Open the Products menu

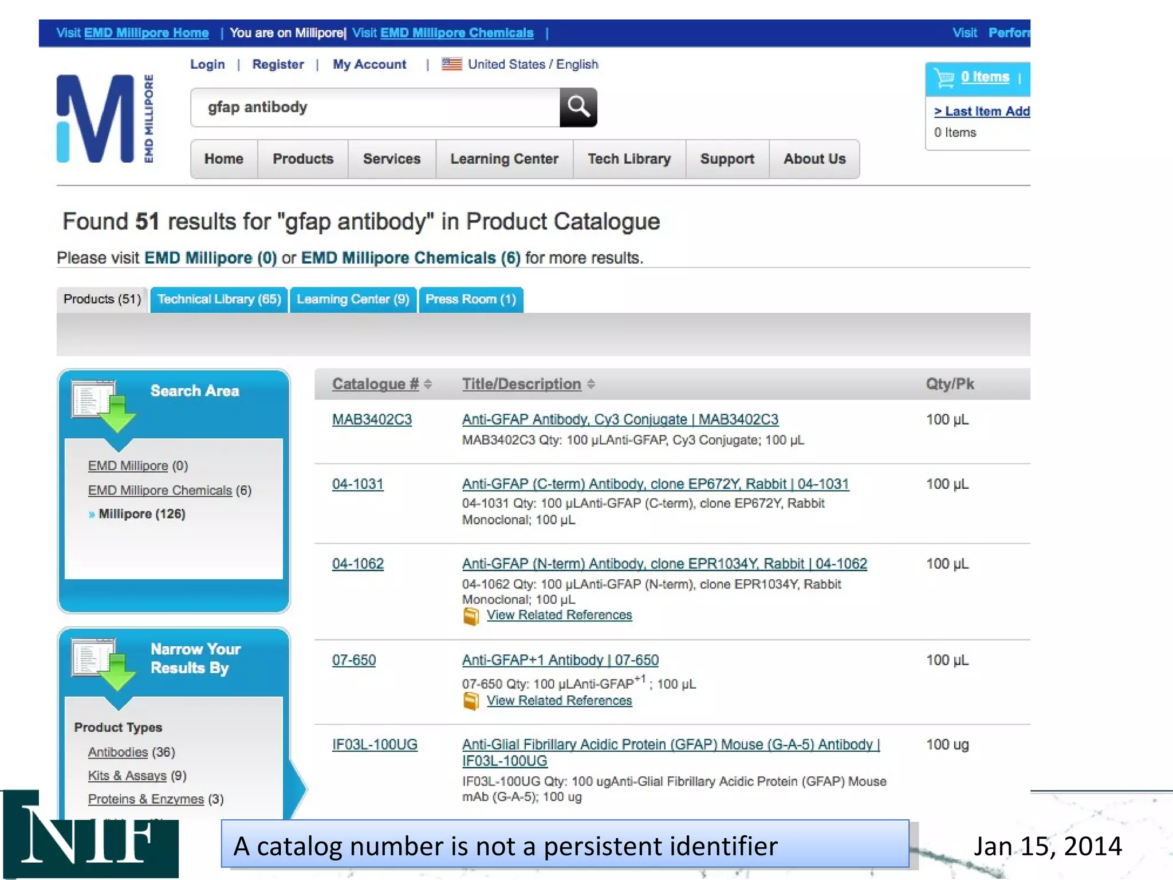click(x=303, y=159)
